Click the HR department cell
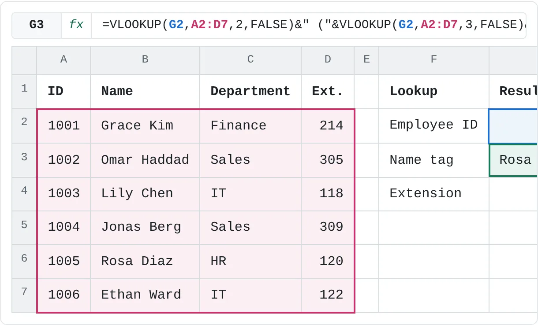Image resolution: width=538 pixels, height=325 pixels. click(x=250, y=262)
